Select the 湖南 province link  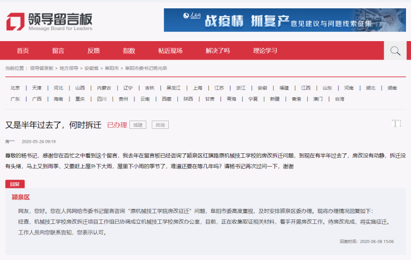click(392, 88)
